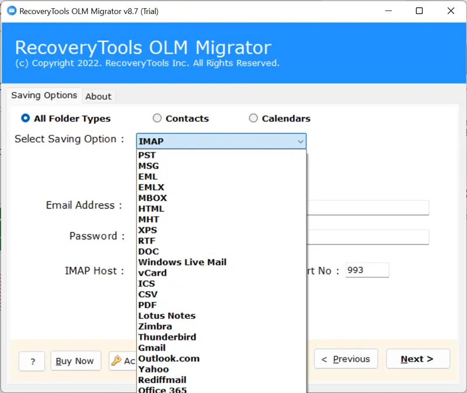Choose PDF as the saving format
The height and width of the screenshot is (393, 467).
coord(148,305)
